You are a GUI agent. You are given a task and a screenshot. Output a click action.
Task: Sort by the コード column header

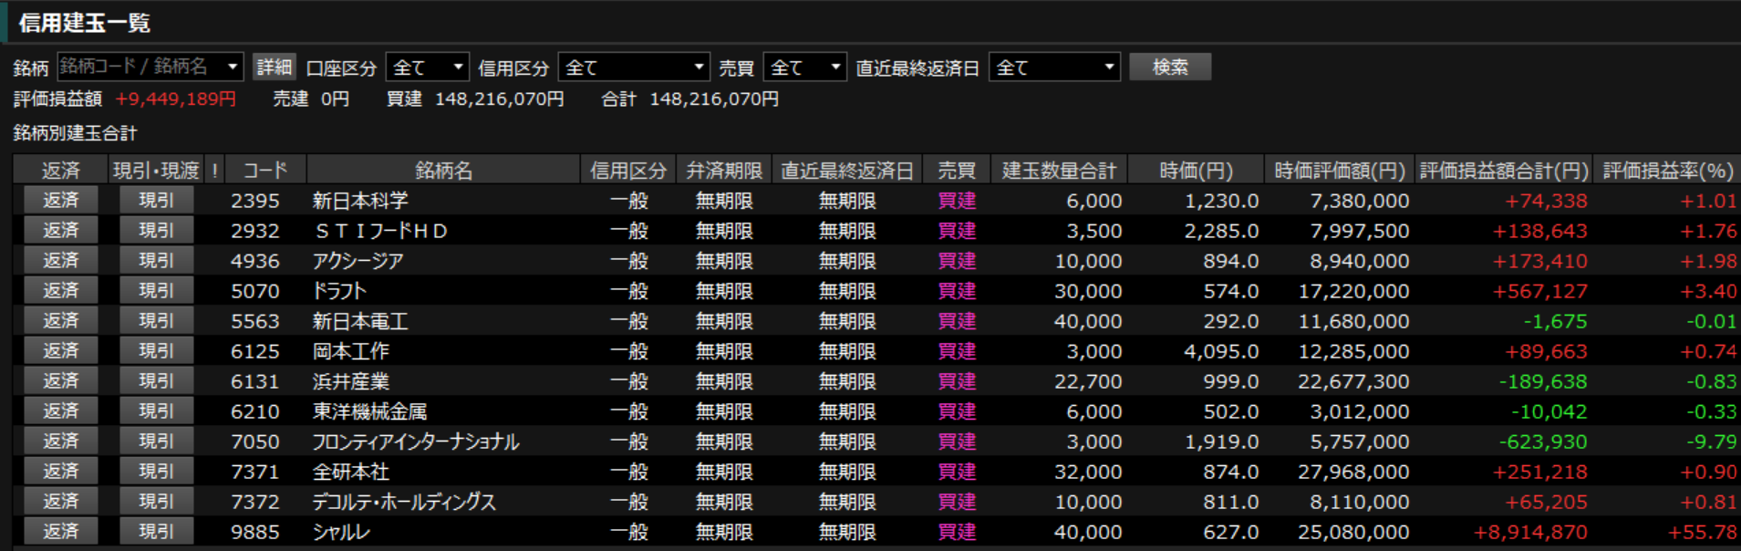point(265,170)
